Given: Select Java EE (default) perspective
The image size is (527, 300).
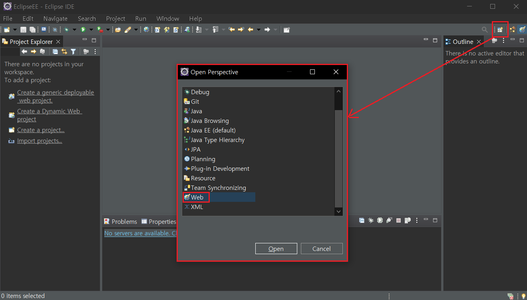Looking at the screenshot, I should (210, 130).
